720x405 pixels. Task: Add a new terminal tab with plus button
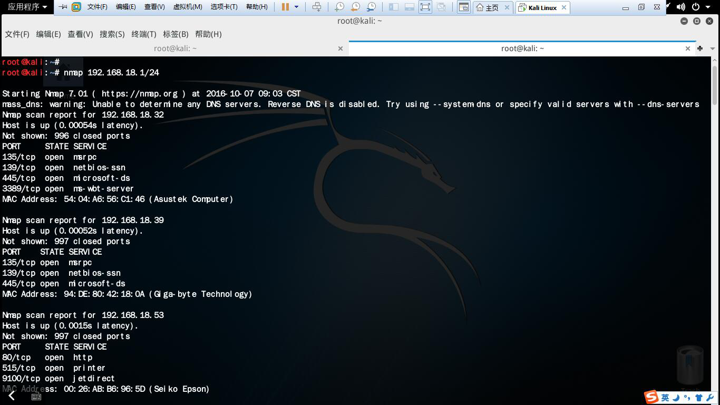tap(699, 48)
